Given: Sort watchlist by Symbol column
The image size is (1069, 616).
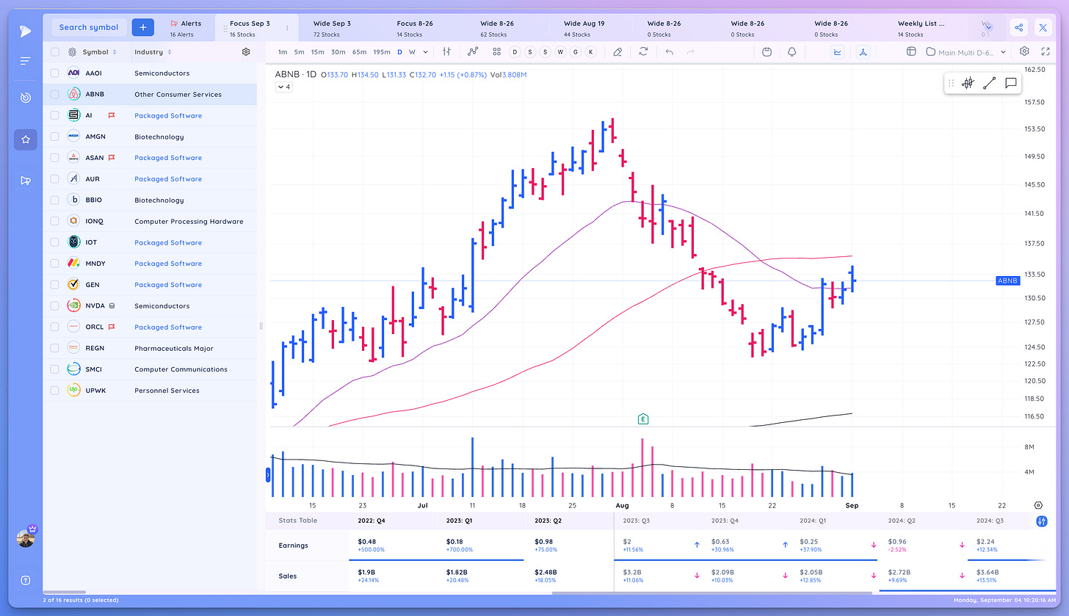Looking at the screenshot, I should (x=99, y=52).
